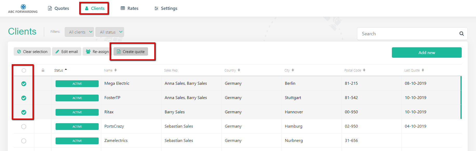Click postal code 31-656
This screenshot has width=476, height=151.
point(351,141)
